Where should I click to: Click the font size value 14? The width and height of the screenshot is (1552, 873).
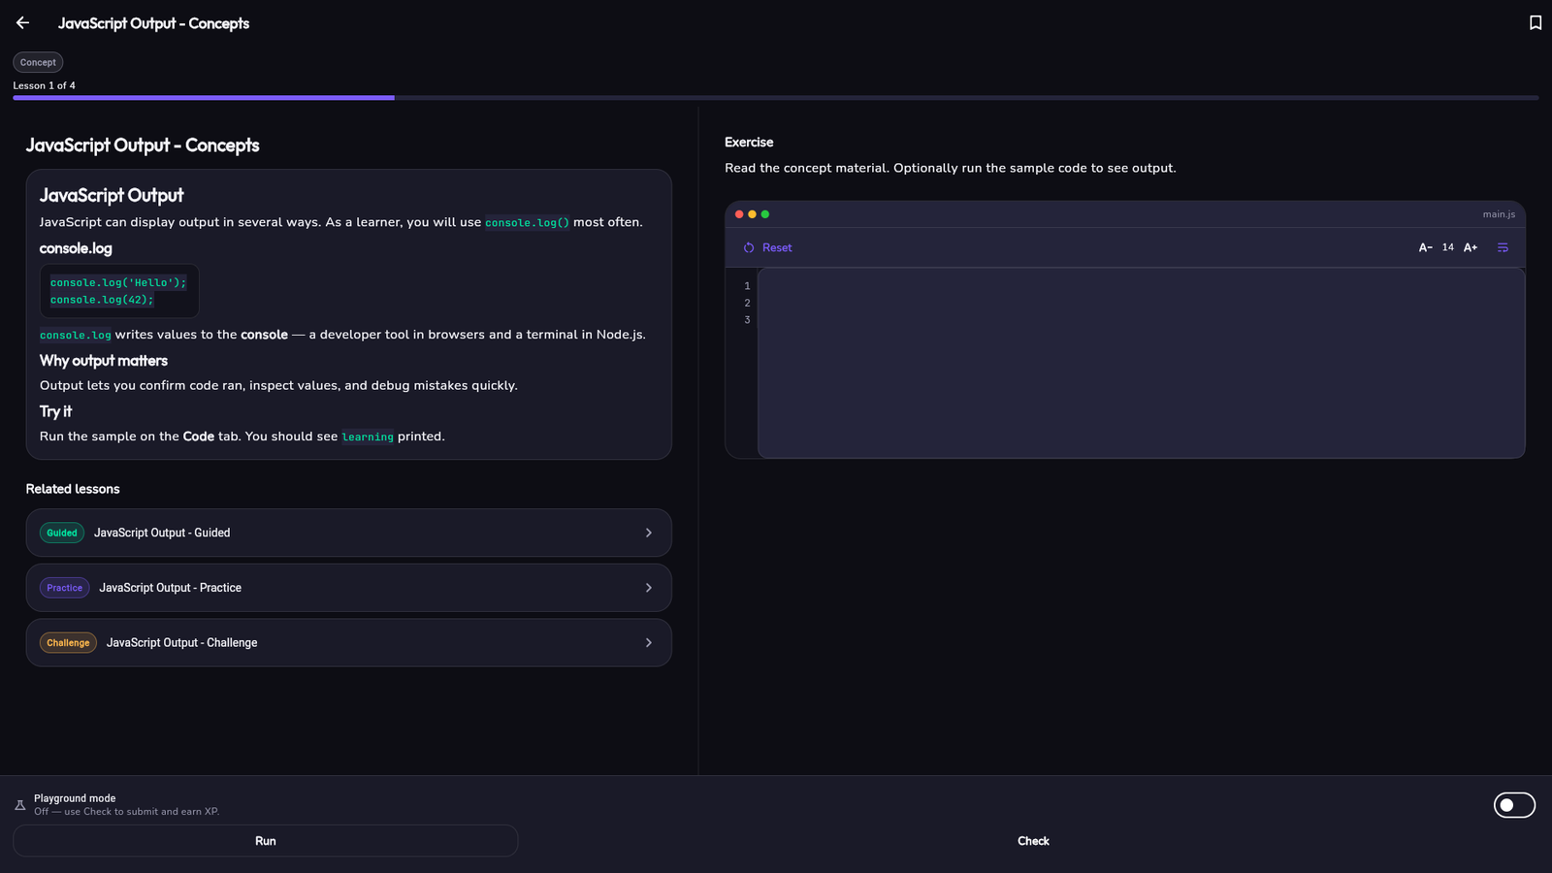pyautogui.click(x=1448, y=248)
